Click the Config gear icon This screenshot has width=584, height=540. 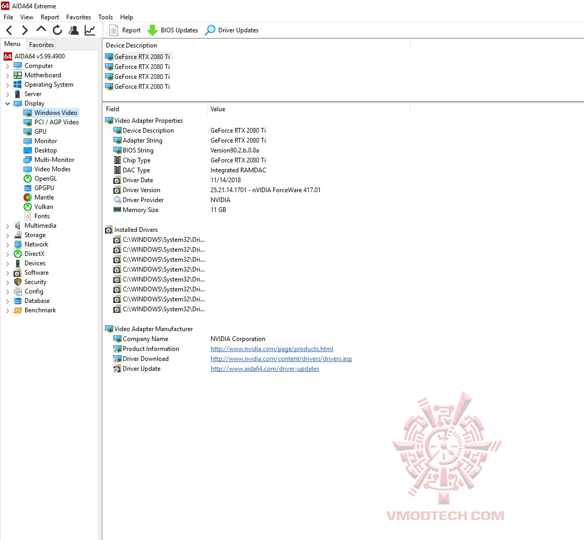[x=18, y=291]
